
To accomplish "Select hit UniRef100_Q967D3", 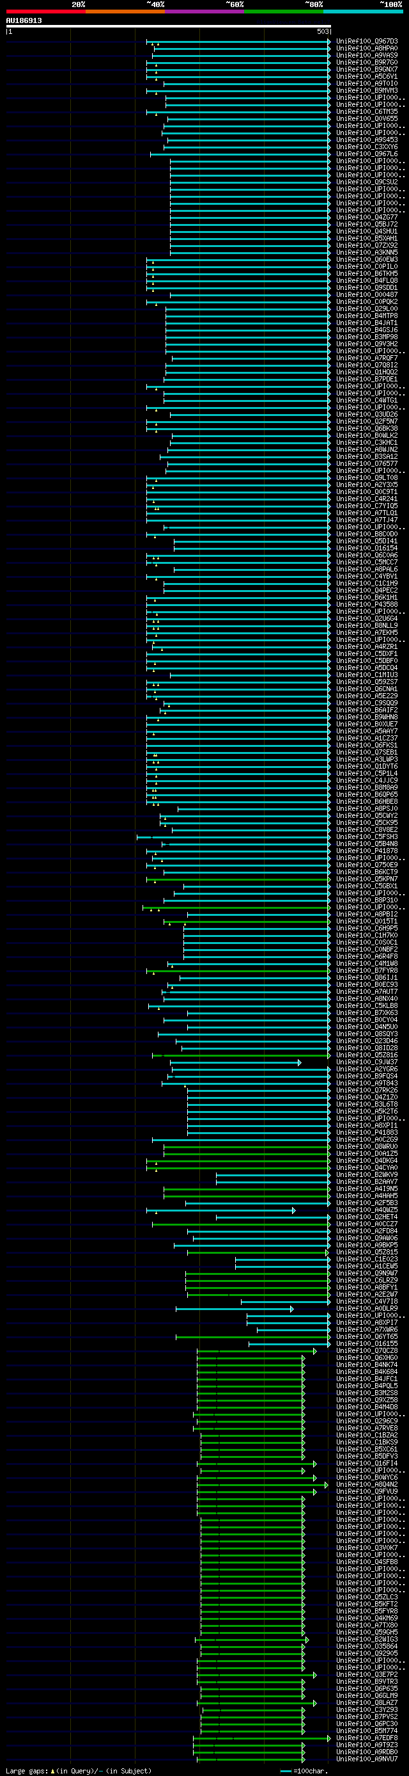I will tap(367, 42).
